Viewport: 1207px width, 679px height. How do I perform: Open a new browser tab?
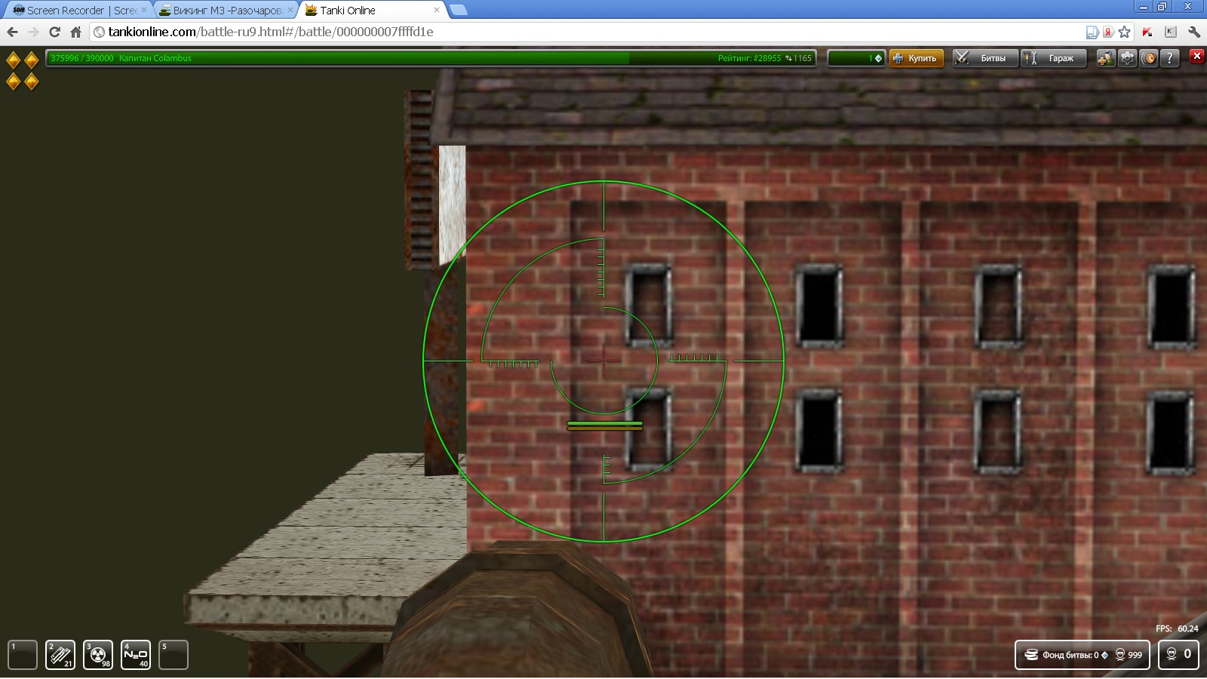tap(458, 10)
